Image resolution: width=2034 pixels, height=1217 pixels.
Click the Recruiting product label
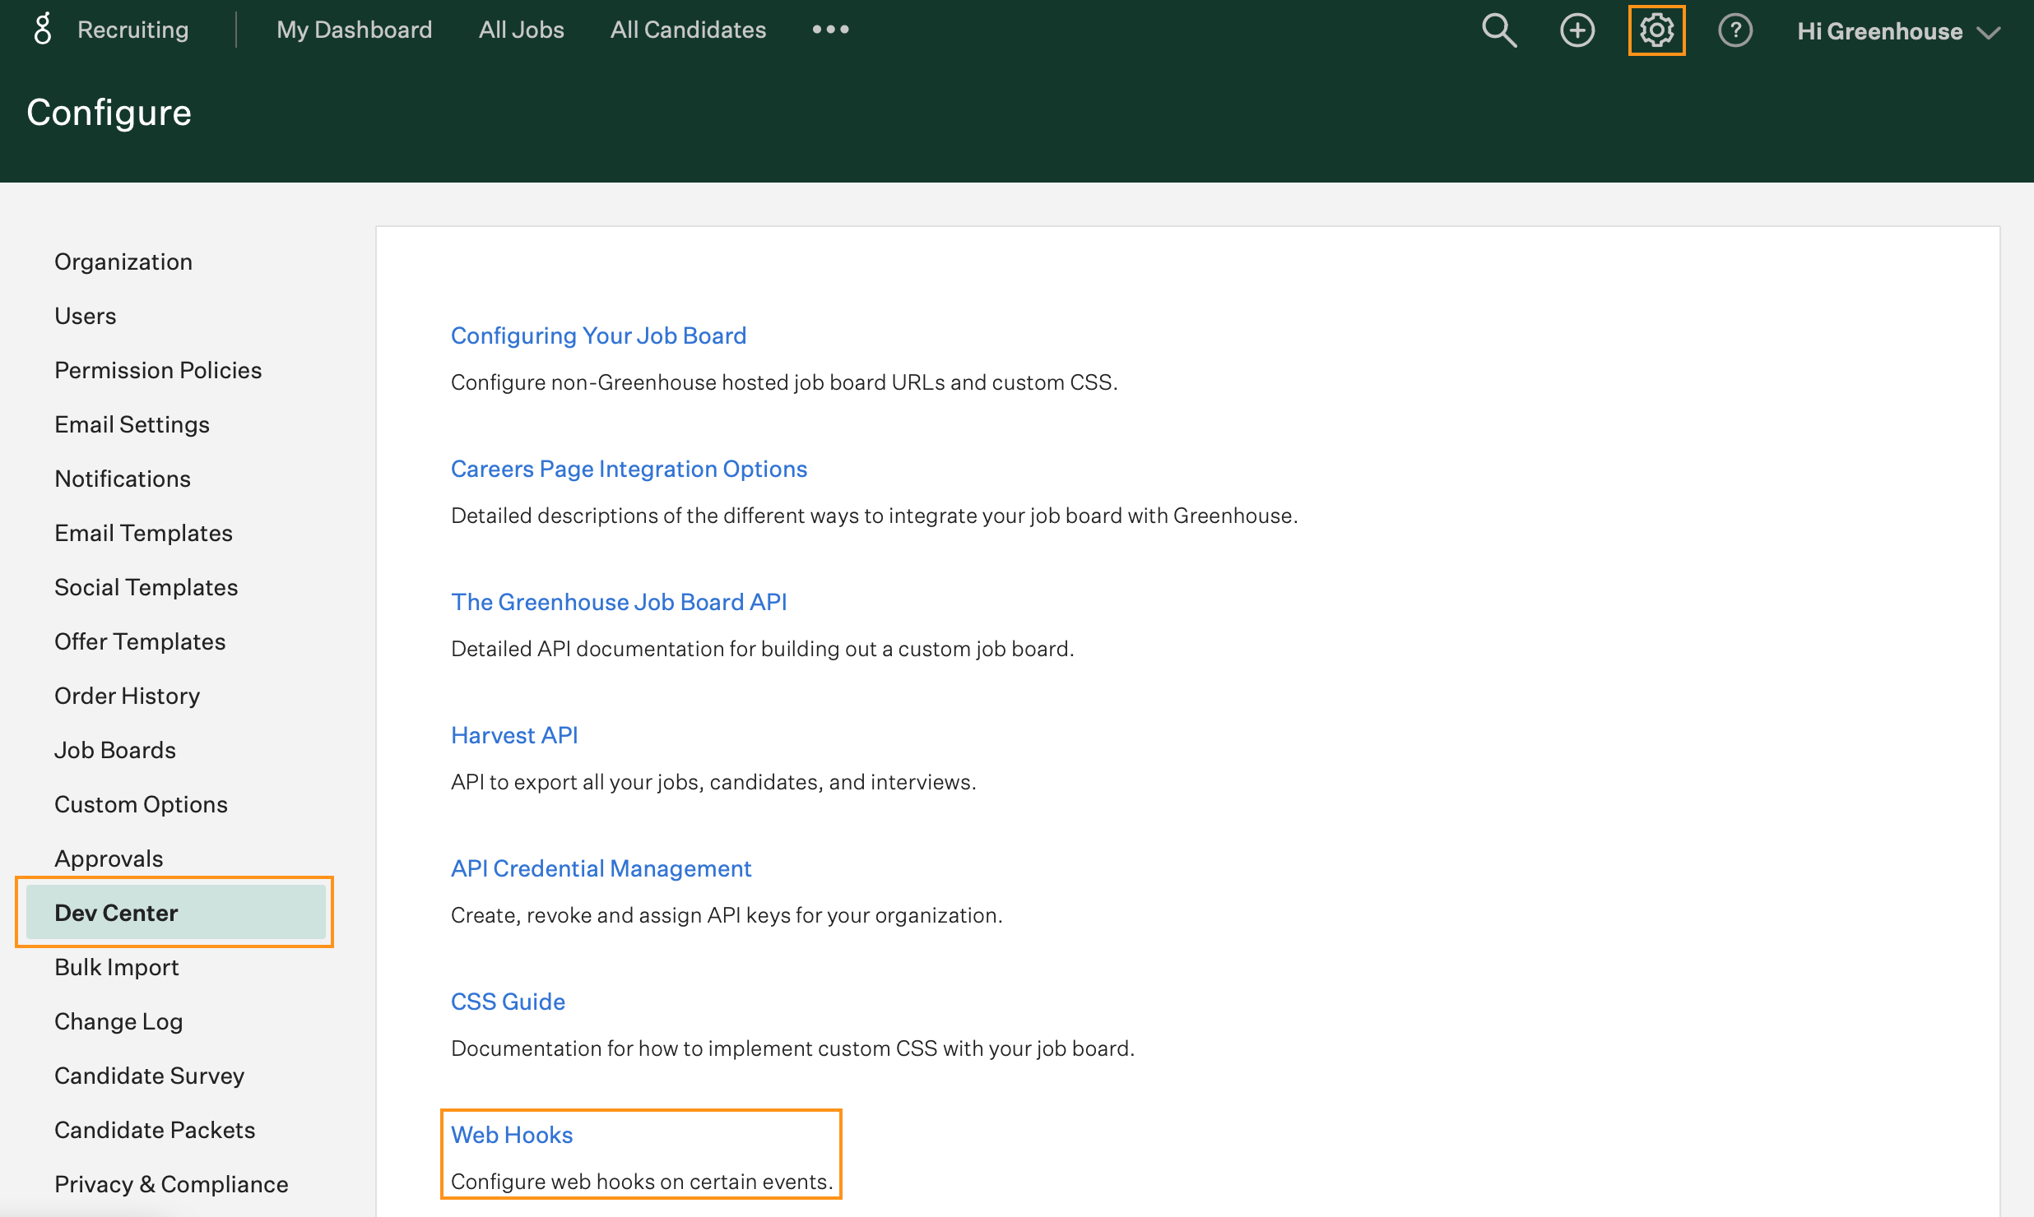pyautogui.click(x=132, y=30)
